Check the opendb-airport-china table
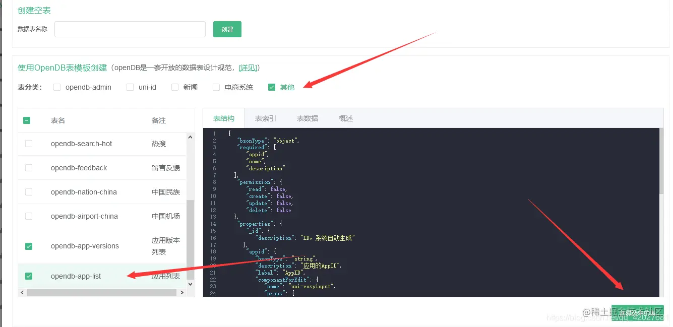This screenshot has width=673, height=327. (29, 216)
